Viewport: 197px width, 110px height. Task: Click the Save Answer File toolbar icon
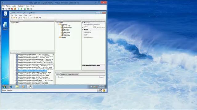(x=19, y=18)
